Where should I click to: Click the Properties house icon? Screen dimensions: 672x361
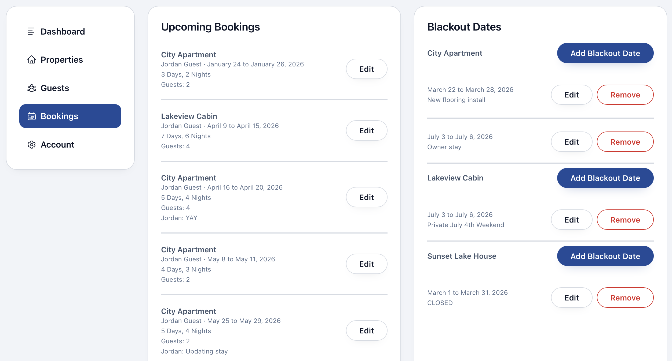point(32,59)
